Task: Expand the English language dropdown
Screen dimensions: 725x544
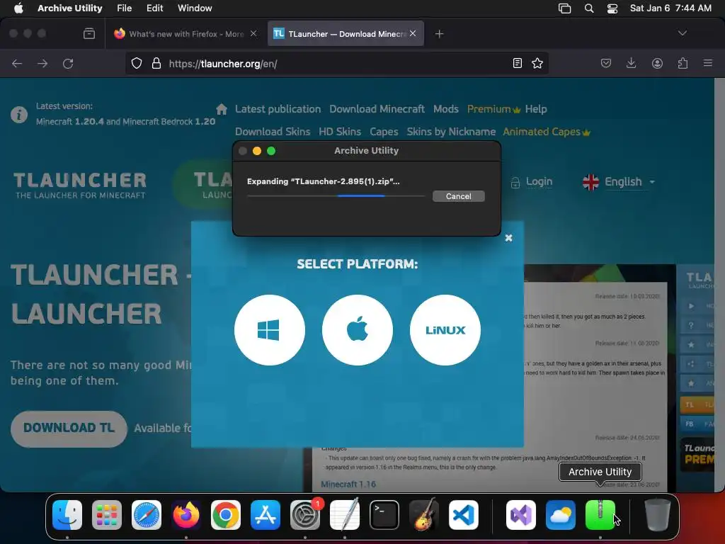Action: tap(619, 182)
